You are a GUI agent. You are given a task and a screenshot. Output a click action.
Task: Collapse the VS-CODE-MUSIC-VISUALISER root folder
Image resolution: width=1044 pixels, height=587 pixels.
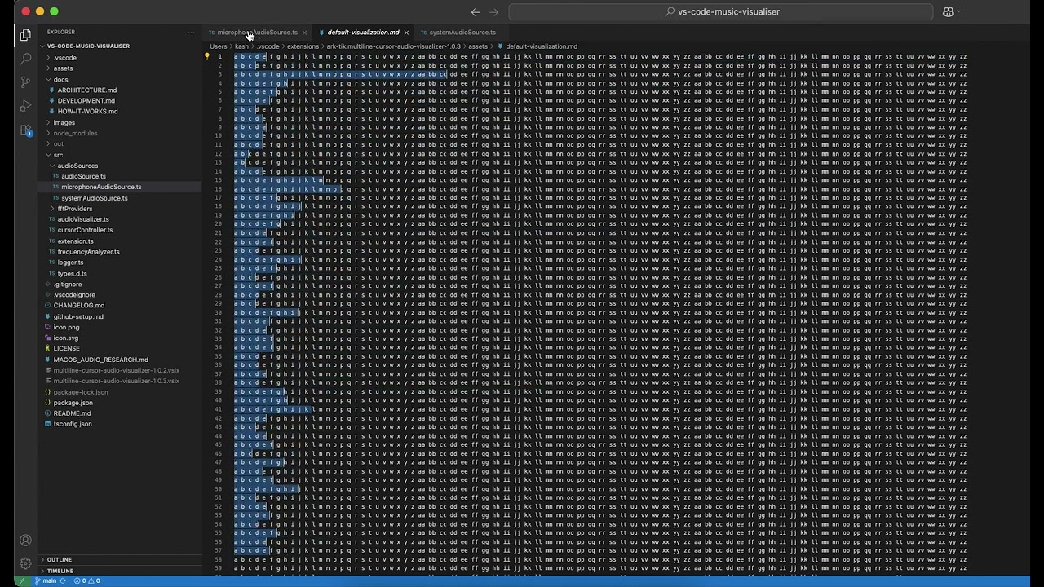point(88,46)
